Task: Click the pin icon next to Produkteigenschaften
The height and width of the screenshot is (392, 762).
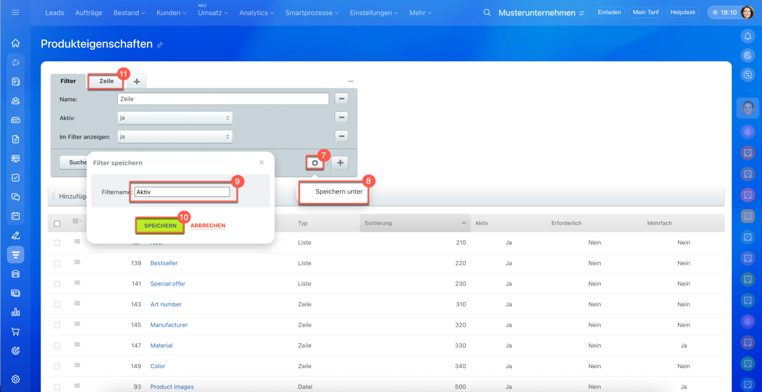Action: click(160, 45)
